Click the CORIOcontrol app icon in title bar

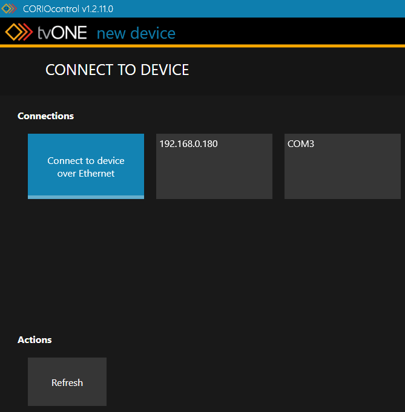[x=9, y=8]
